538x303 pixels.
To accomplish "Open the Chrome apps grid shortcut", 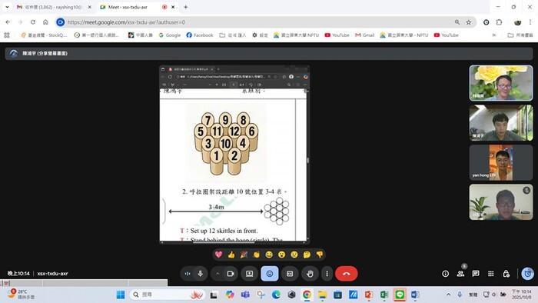I will pos(7,35).
